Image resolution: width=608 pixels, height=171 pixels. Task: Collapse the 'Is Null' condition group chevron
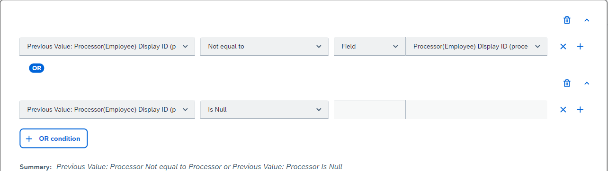pos(587,83)
